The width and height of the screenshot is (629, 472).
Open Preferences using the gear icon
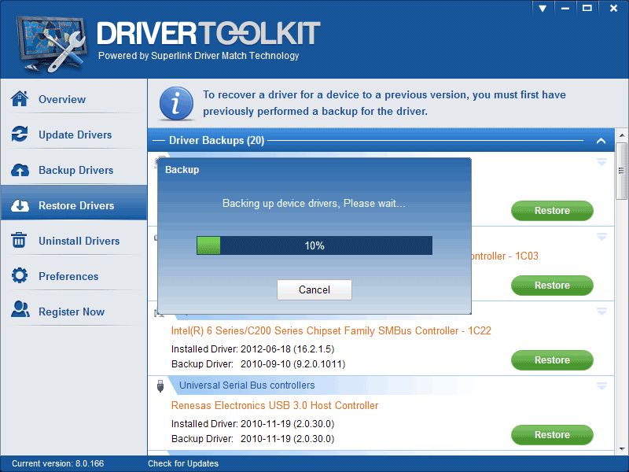(20, 276)
